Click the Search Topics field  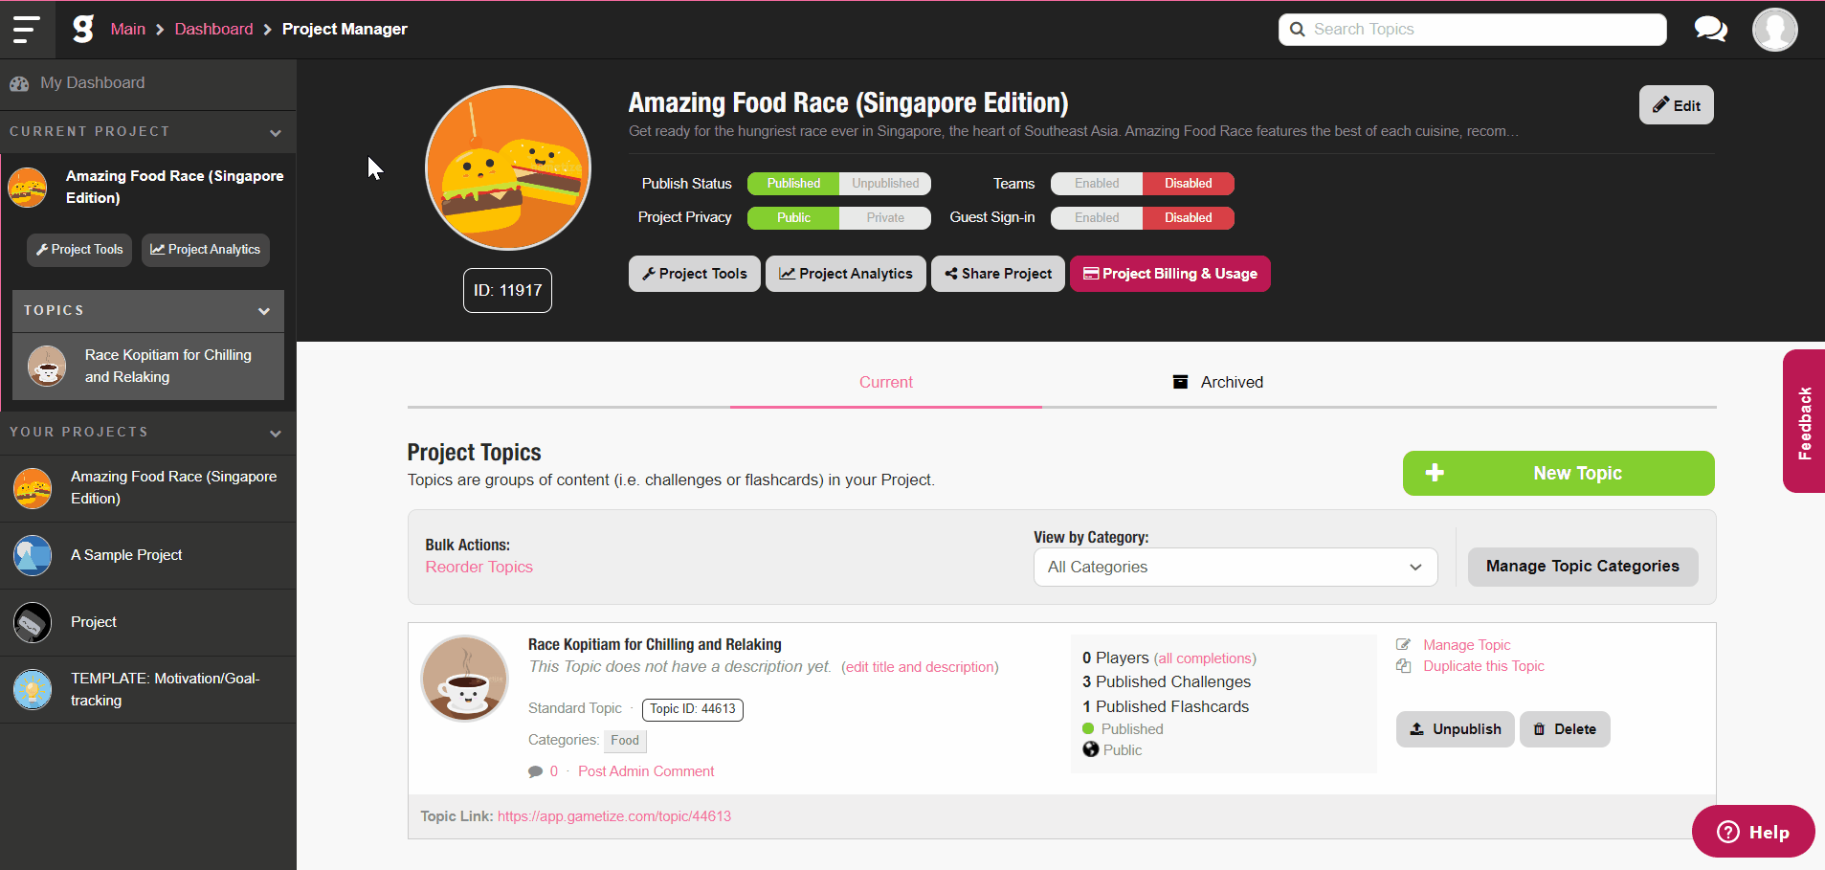pyautogui.click(x=1472, y=29)
